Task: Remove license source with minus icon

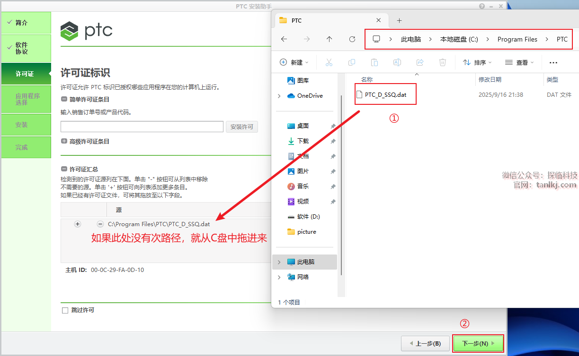Action: (100, 224)
